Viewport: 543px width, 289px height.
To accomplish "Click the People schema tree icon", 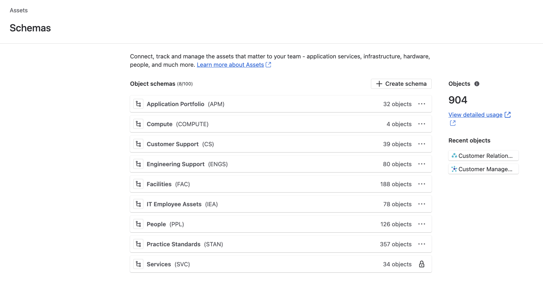I will tap(138, 224).
